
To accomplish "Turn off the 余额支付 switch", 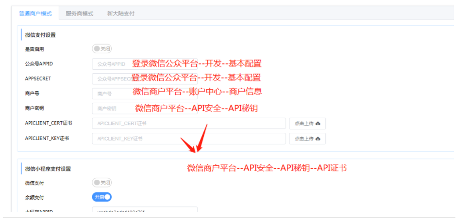I will pos(101,197).
